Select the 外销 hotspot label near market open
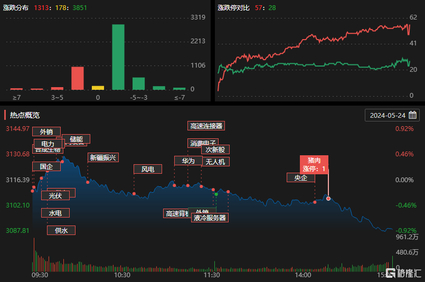 (46, 131)
